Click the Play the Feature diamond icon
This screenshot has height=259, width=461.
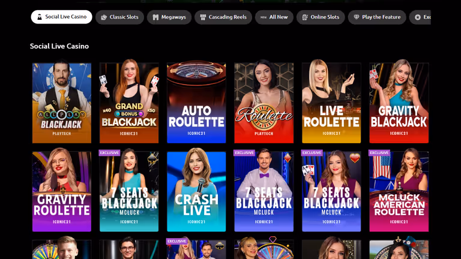tap(357, 17)
